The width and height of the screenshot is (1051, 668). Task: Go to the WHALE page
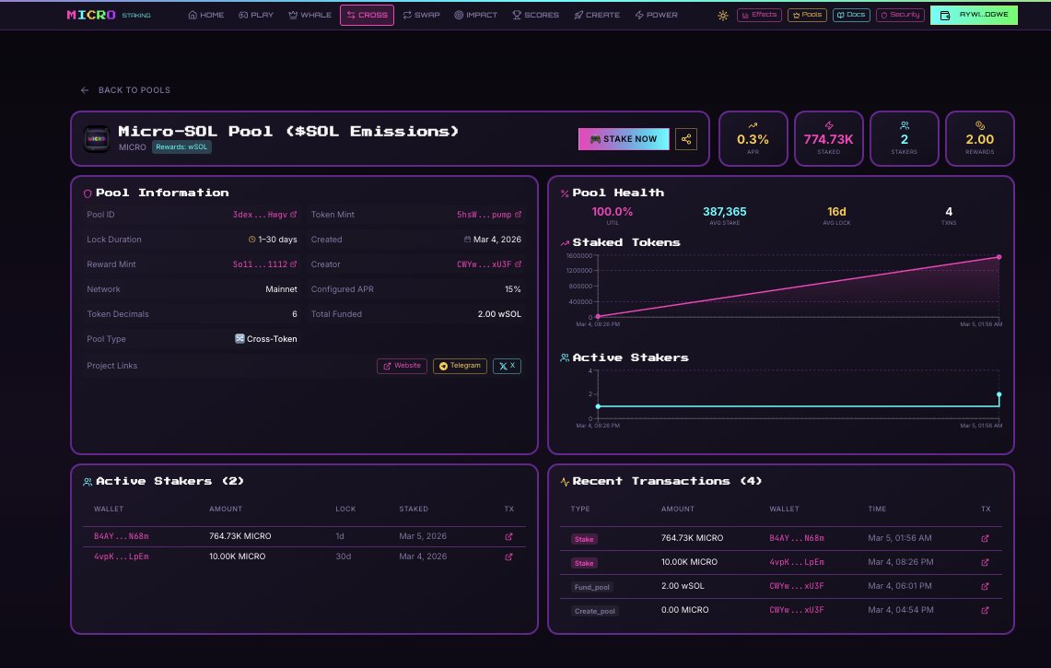point(309,15)
